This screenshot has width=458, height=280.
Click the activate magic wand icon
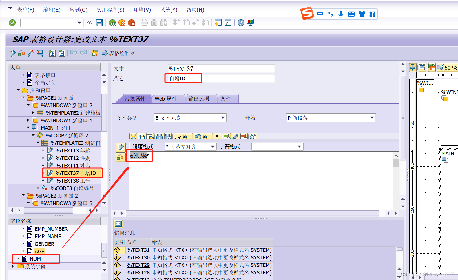pyautogui.click(x=31, y=53)
